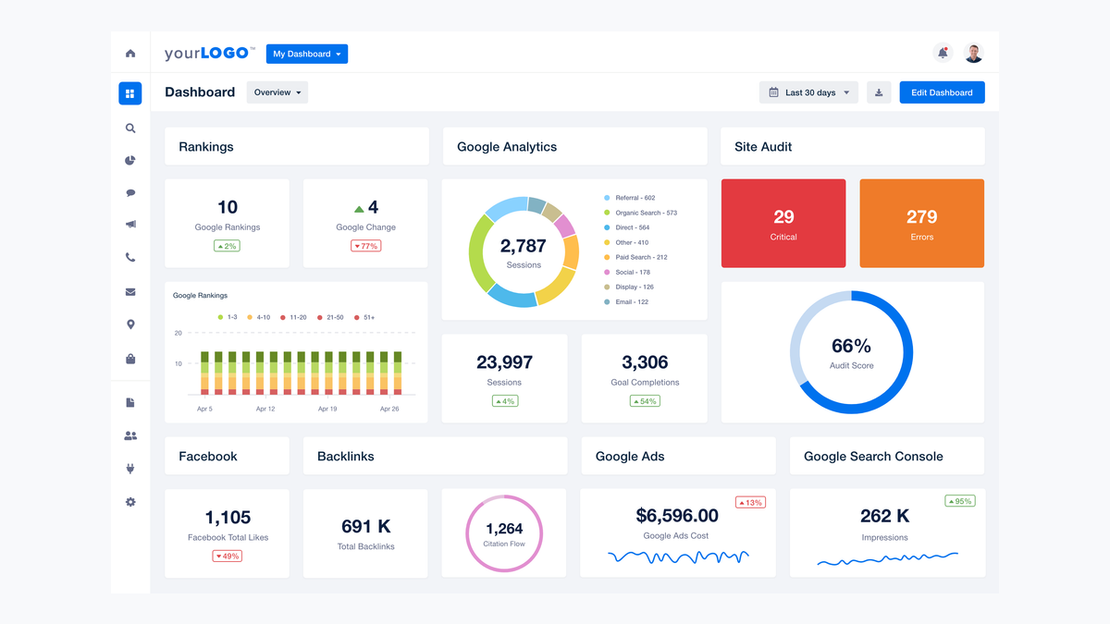The width and height of the screenshot is (1110, 624).
Task: Toggle the 21-50 legend in rankings chart
Action: [x=330, y=317]
